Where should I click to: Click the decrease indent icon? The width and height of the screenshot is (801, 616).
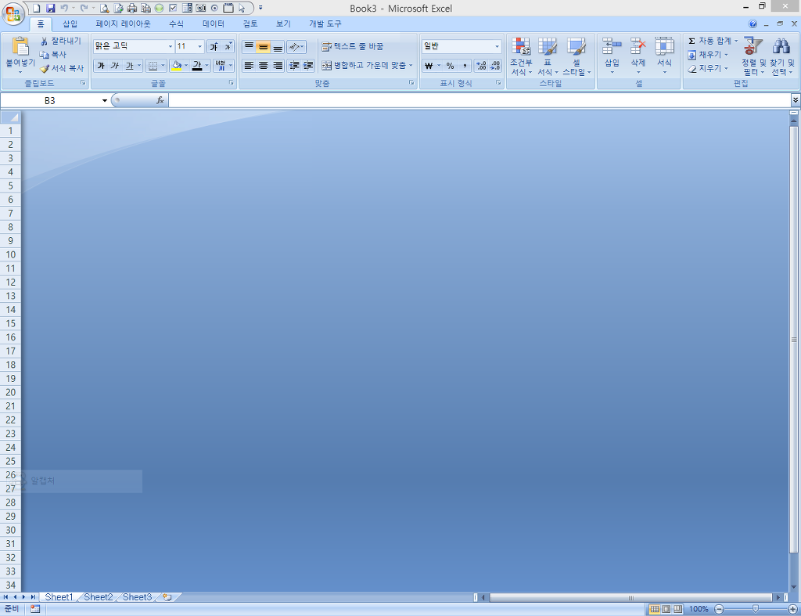294,66
